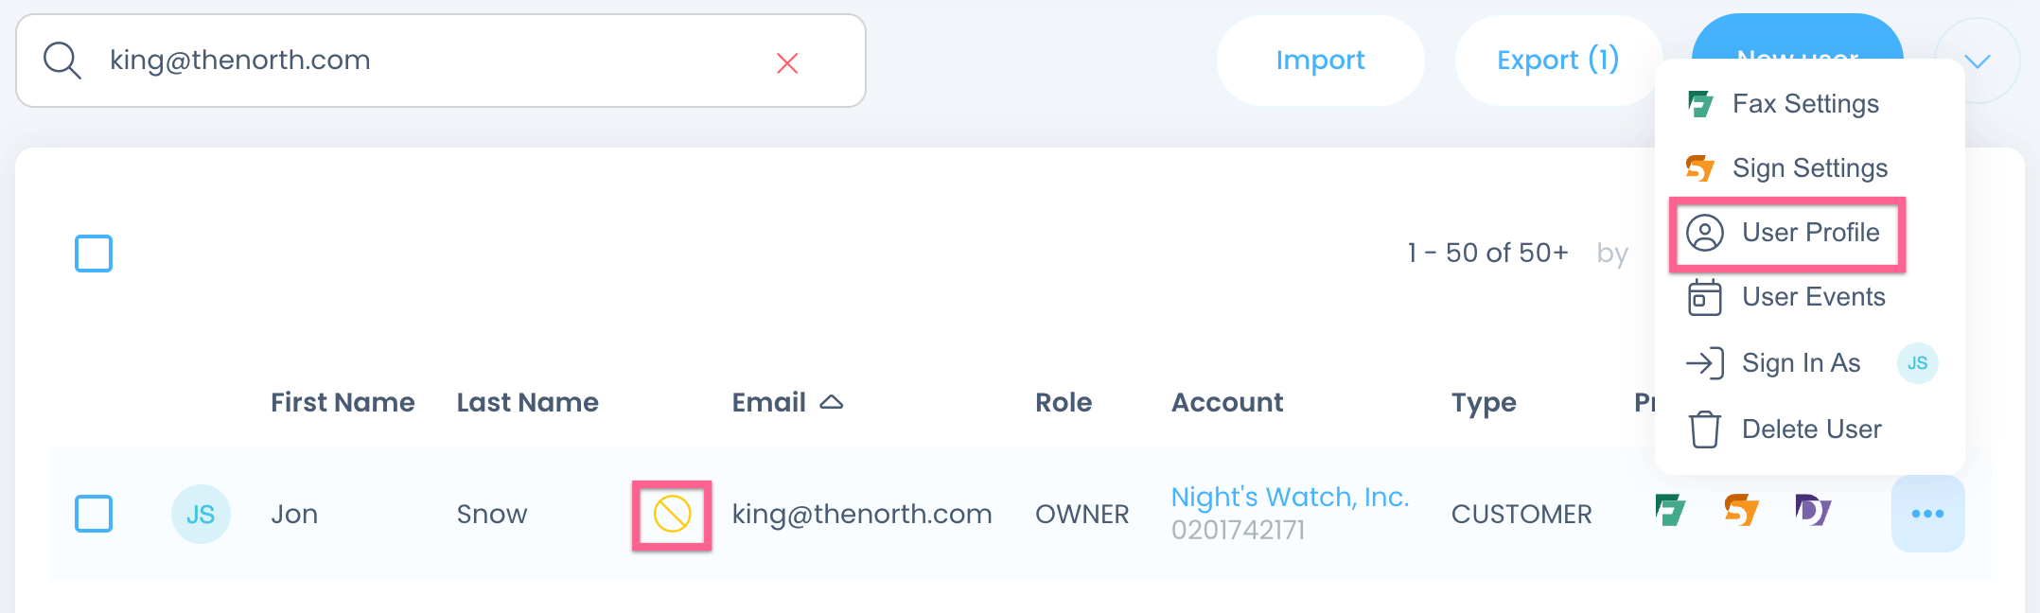The height and width of the screenshot is (613, 2040).
Task: Click the small JS badge beside Sign In As
Action: [x=1917, y=363]
